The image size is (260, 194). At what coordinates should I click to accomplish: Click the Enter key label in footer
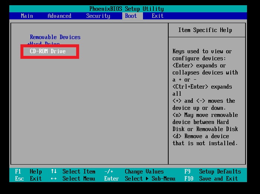tap(111, 179)
